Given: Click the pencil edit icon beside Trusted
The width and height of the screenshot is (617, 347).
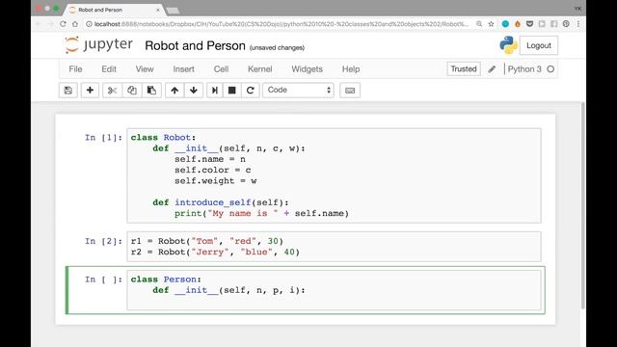Looking at the screenshot, I should (492, 69).
